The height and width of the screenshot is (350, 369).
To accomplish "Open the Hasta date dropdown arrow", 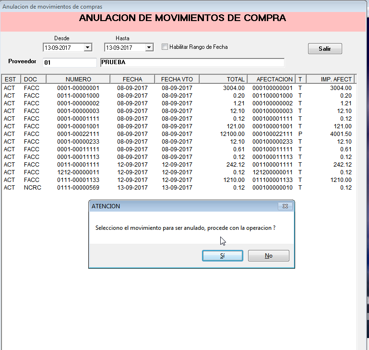I will (149, 47).
